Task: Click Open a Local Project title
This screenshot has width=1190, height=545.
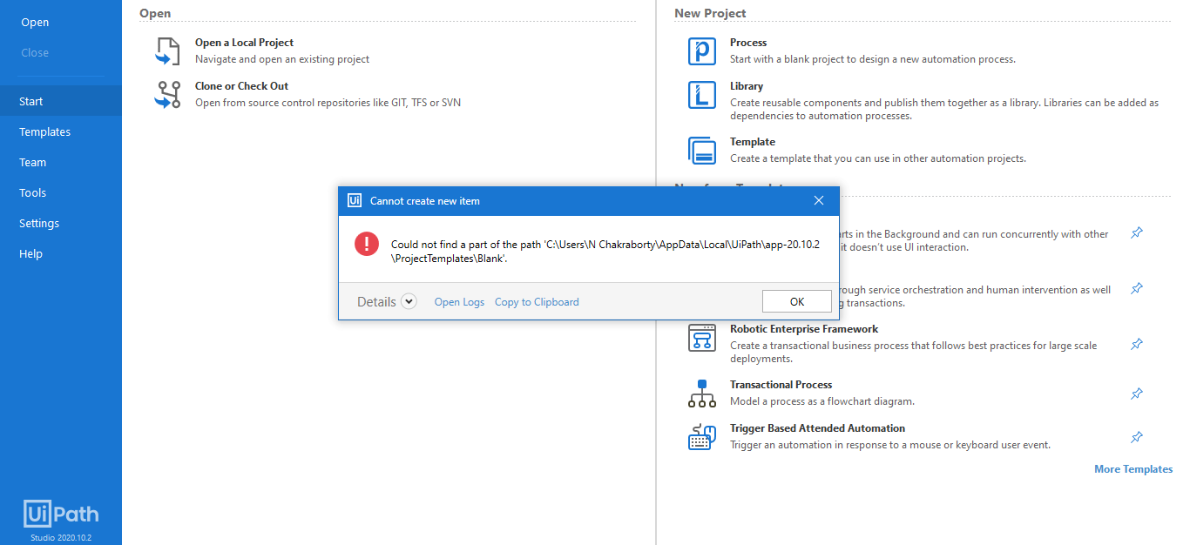Action: click(x=244, y=43)
